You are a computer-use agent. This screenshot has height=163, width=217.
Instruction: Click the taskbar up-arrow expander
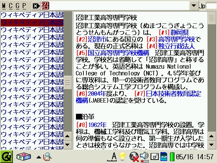coord(39,157)
